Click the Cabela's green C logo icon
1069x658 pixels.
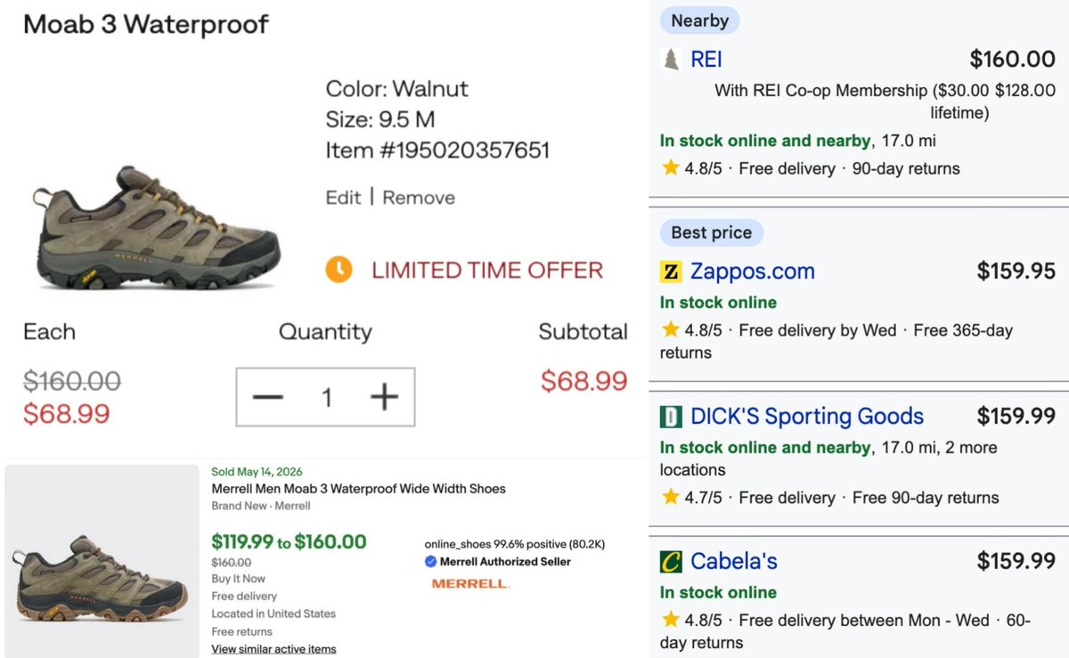[x=671, y=562]
